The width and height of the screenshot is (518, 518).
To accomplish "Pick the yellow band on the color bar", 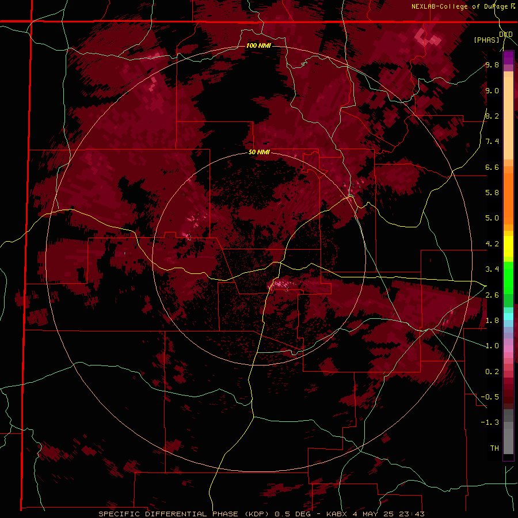I will pyautogui.click(x=508, y=246).
